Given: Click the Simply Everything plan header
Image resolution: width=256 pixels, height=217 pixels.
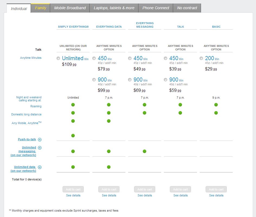Looking at the screenshot, I should pos(73,27).
